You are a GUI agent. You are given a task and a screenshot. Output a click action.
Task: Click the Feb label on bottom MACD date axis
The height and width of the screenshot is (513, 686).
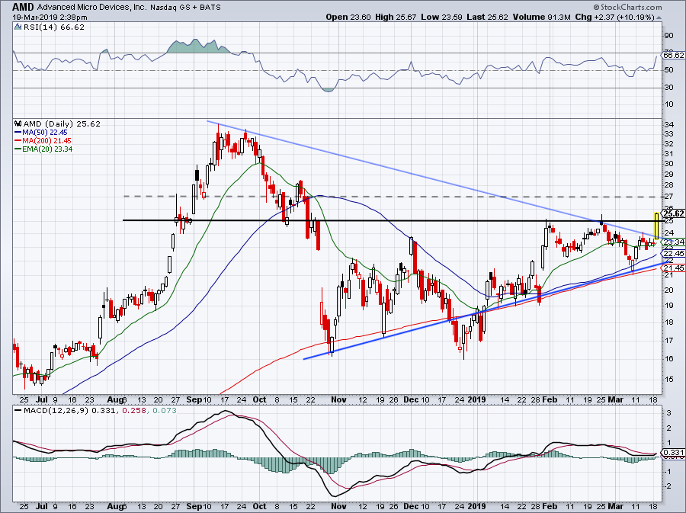(550, 506)
